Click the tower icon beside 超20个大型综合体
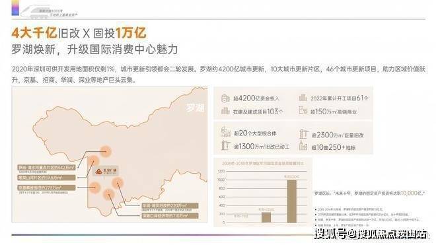Screen dimensions: 436x245 coord(225,131)
